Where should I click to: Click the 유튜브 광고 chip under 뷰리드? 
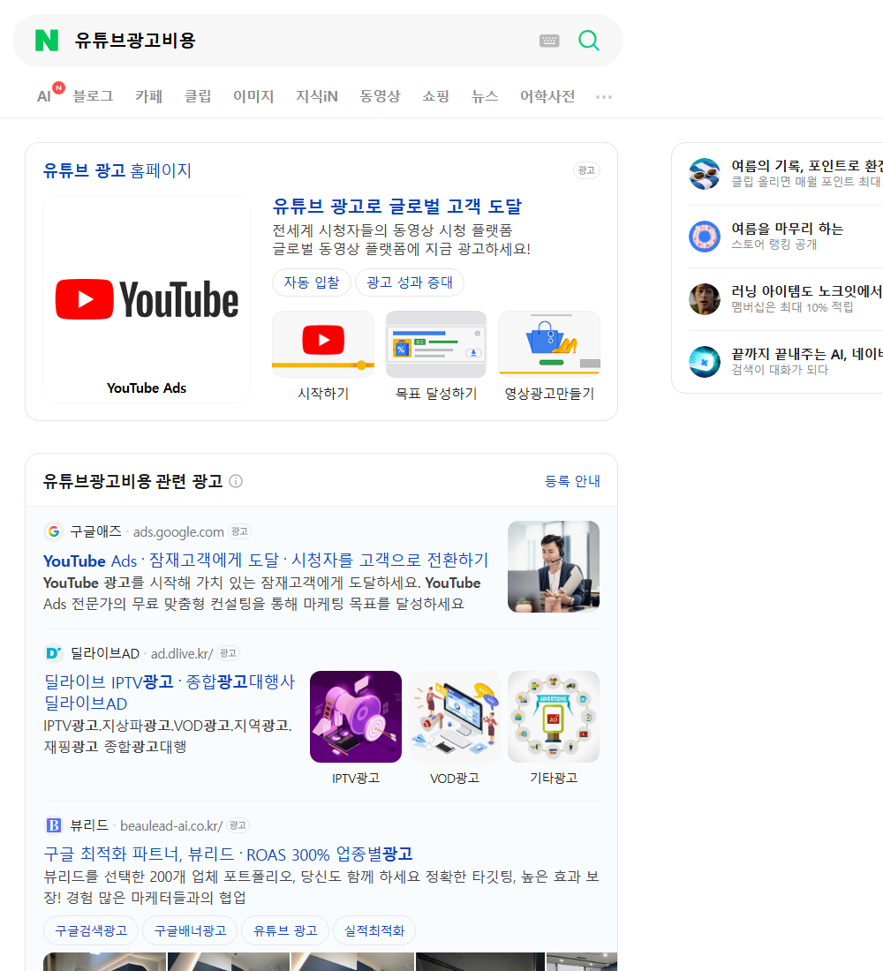click(x=285, y=930)
